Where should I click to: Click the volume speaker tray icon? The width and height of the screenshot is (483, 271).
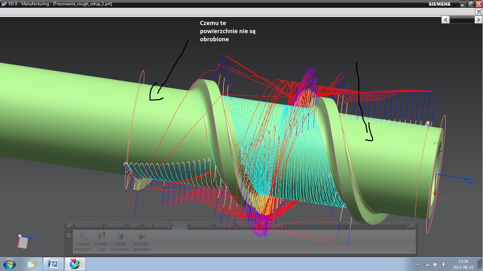click(444, 264)
